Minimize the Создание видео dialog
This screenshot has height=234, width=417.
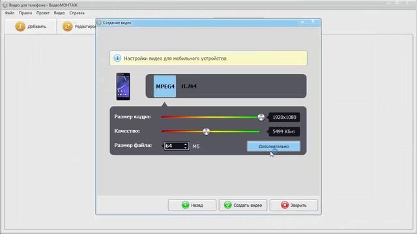pos(302,21)
